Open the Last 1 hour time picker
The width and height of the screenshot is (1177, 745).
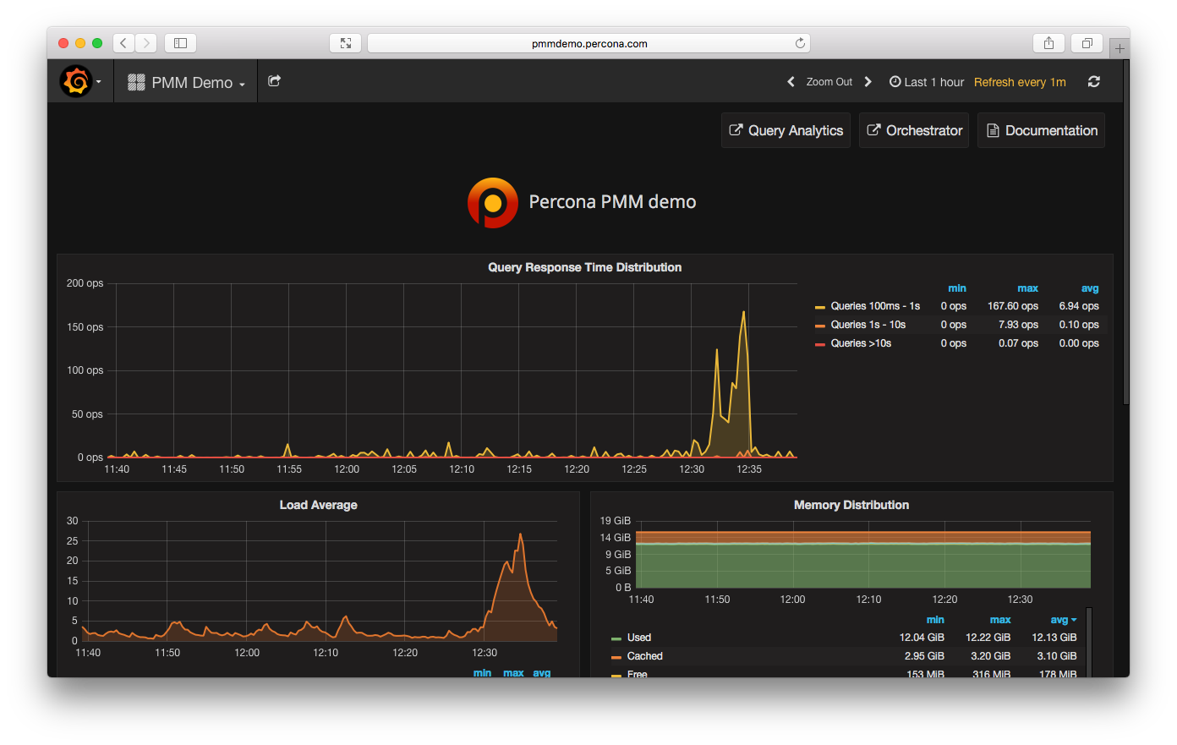tap(927, 82)
